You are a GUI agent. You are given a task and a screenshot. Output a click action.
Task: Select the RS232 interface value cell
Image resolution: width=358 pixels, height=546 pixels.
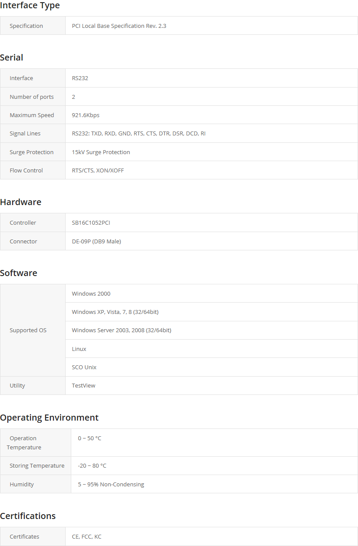(212, 78)
